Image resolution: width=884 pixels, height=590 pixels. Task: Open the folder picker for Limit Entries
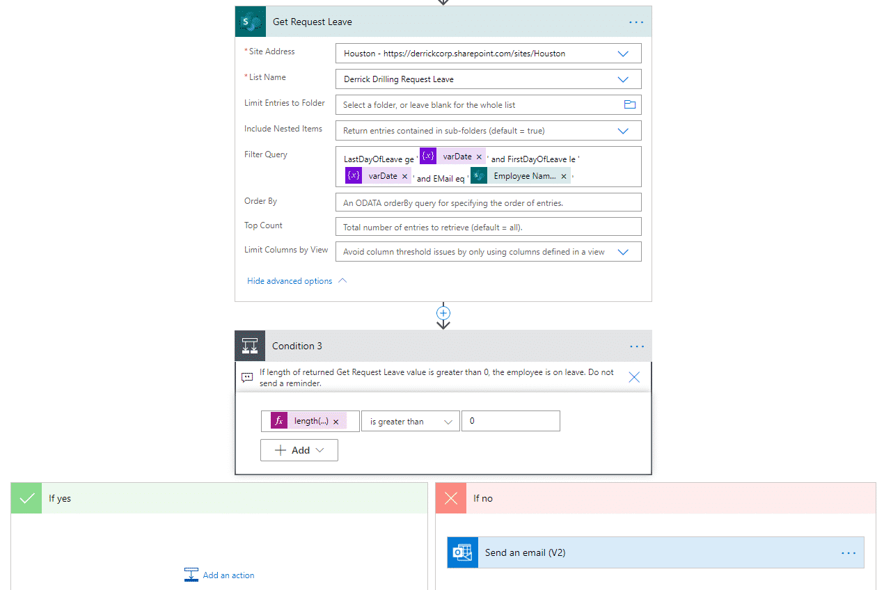630,104
